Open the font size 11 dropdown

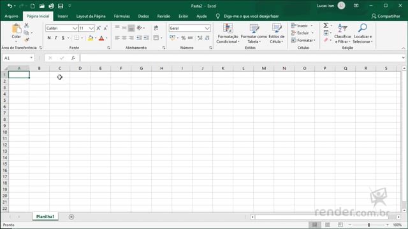pos(91,28)
